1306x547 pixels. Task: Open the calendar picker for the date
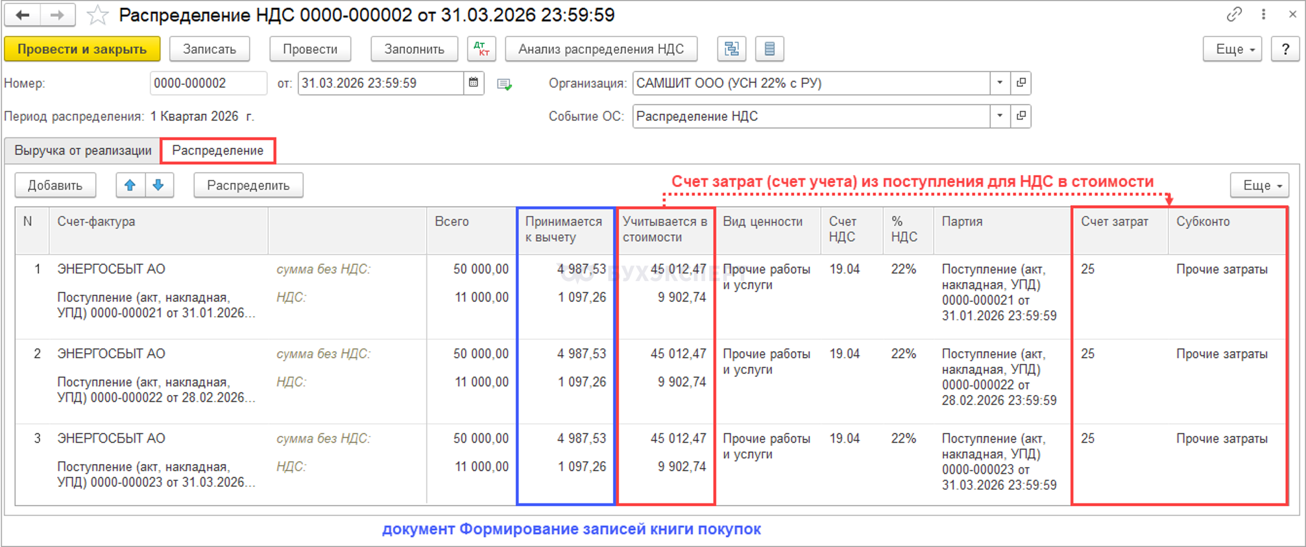tap(474, 83)
